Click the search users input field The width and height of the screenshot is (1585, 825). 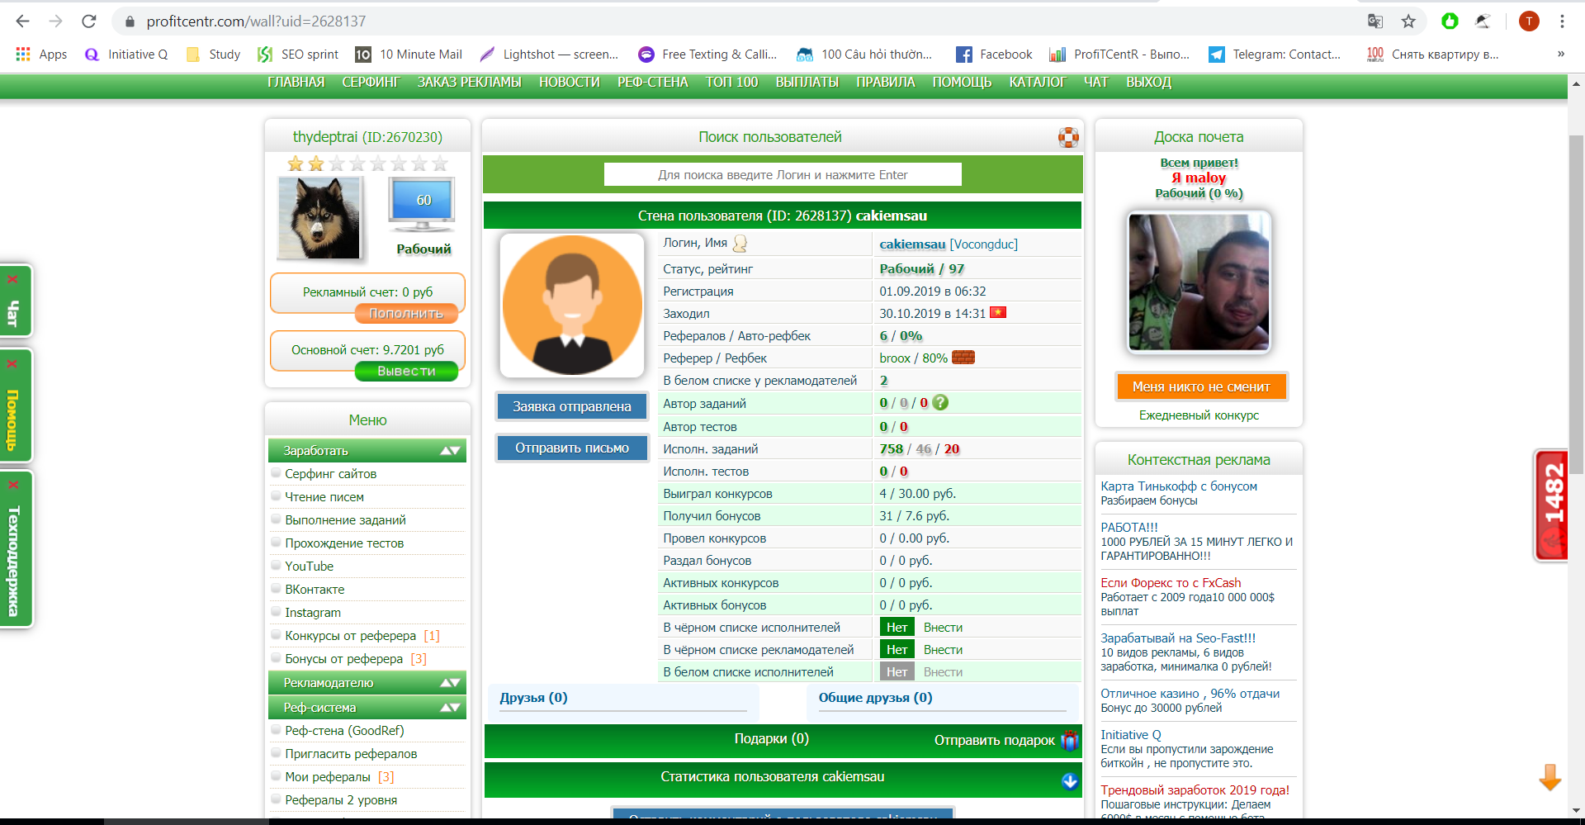783,175
